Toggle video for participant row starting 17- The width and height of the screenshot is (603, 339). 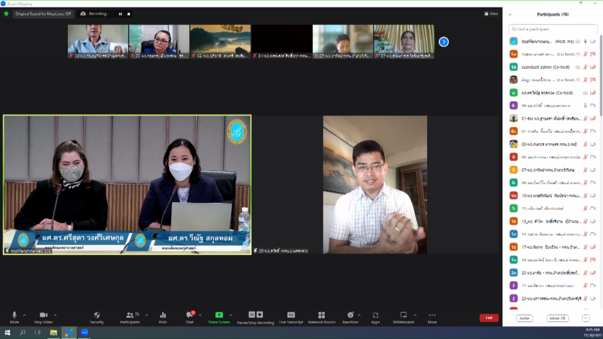tap(593, 247)
